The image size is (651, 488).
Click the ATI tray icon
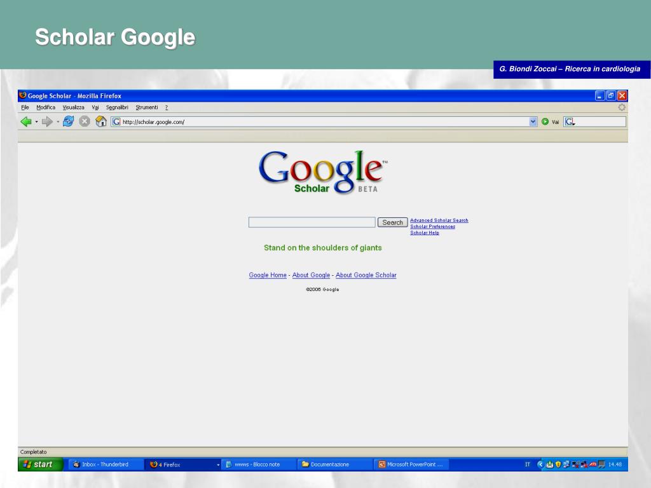[593, 464]
